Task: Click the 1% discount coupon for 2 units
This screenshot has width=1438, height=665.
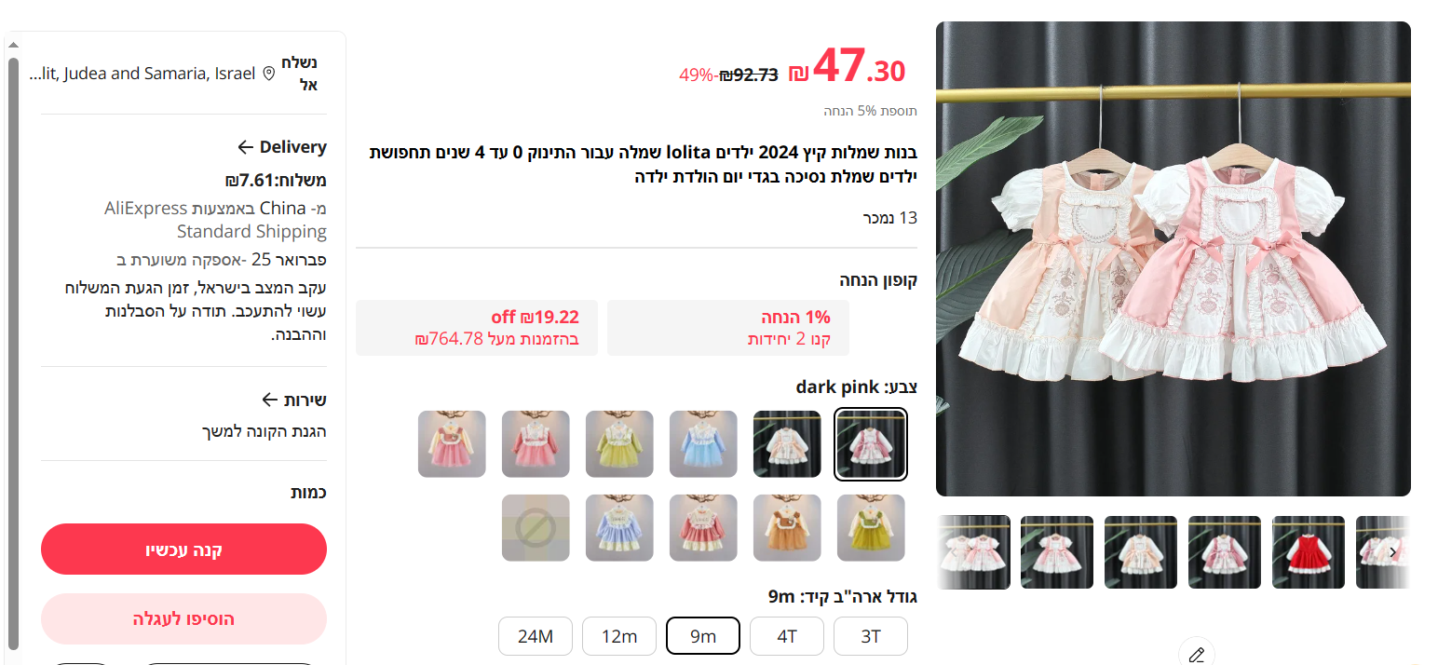Action: (728, 328)
